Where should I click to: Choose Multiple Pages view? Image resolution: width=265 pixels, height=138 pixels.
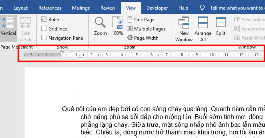click(146, 29)
